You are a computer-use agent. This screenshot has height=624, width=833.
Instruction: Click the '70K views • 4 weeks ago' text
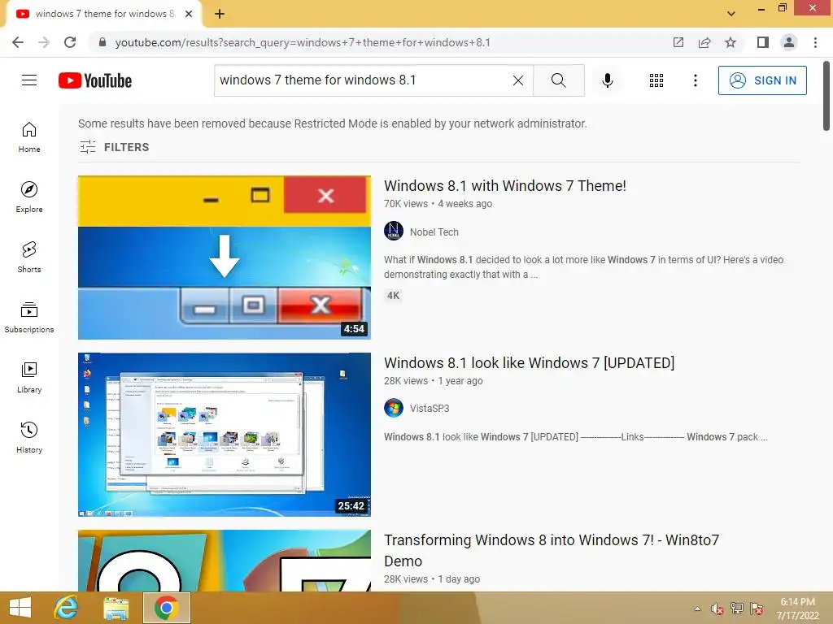tap(438, 204)
